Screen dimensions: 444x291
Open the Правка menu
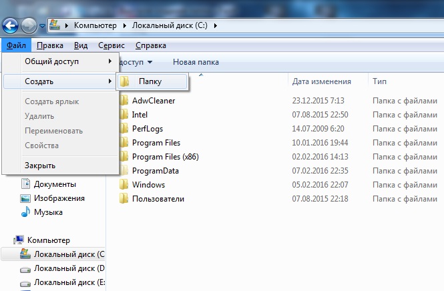pyautogui.click(x=50, y=45)
